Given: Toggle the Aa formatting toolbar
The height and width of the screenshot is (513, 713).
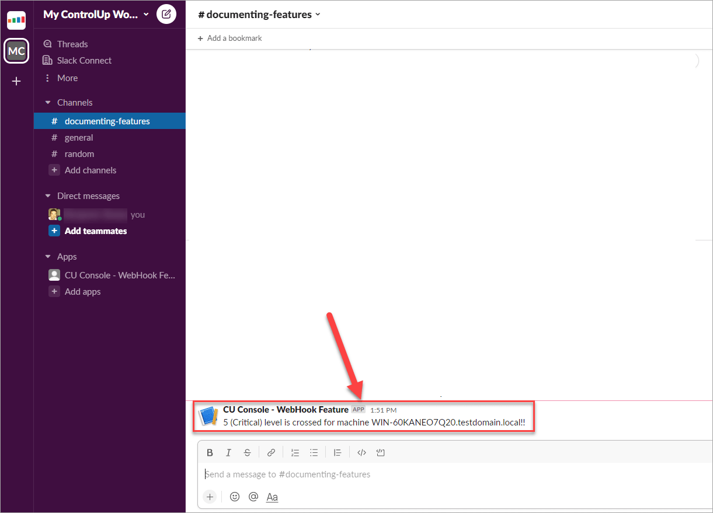Looking at the screenshot, I should click(272, 497).
